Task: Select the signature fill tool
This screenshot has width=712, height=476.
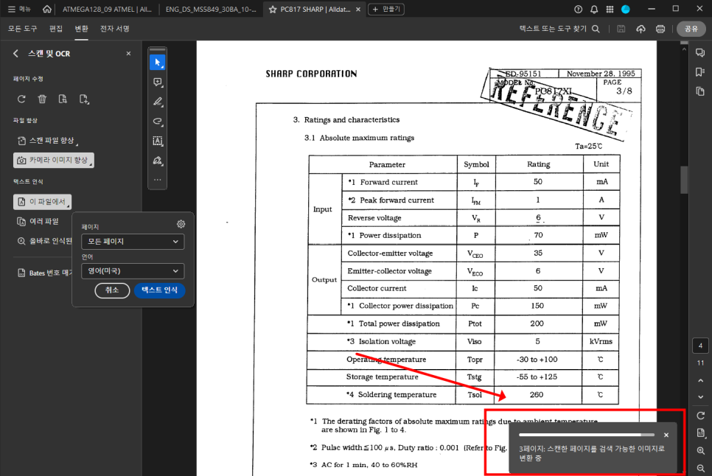Action: pos(158,161)
